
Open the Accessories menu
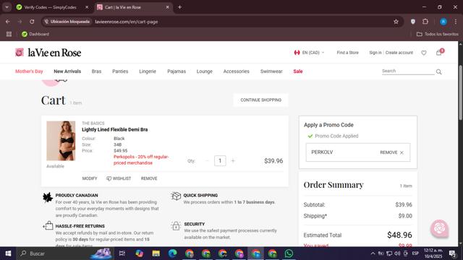237,71
